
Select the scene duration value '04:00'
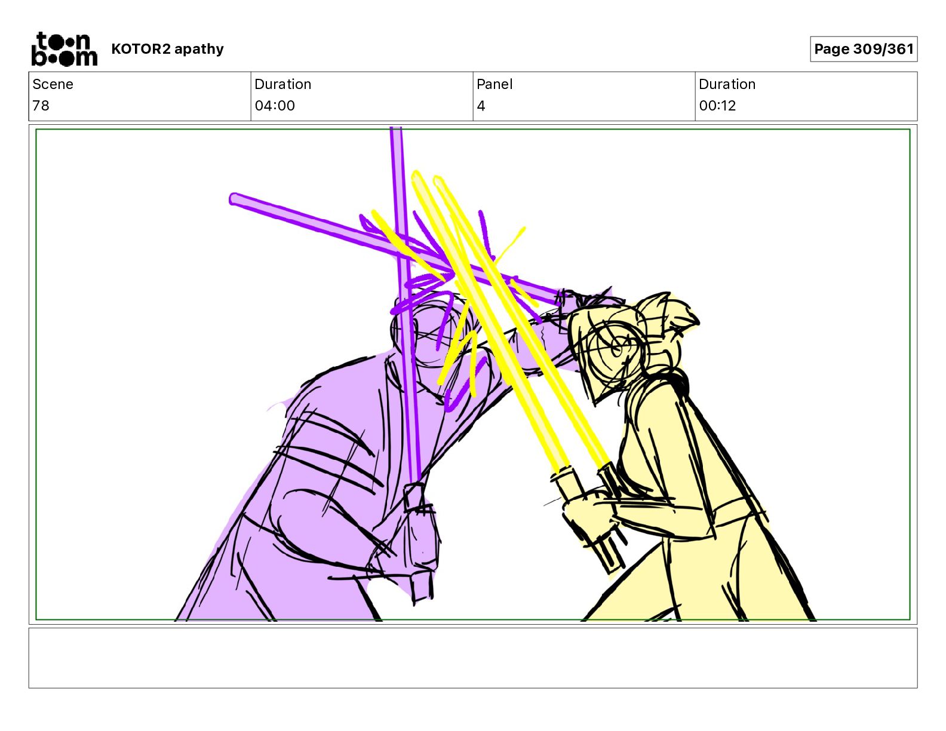[x=275, y=106]
